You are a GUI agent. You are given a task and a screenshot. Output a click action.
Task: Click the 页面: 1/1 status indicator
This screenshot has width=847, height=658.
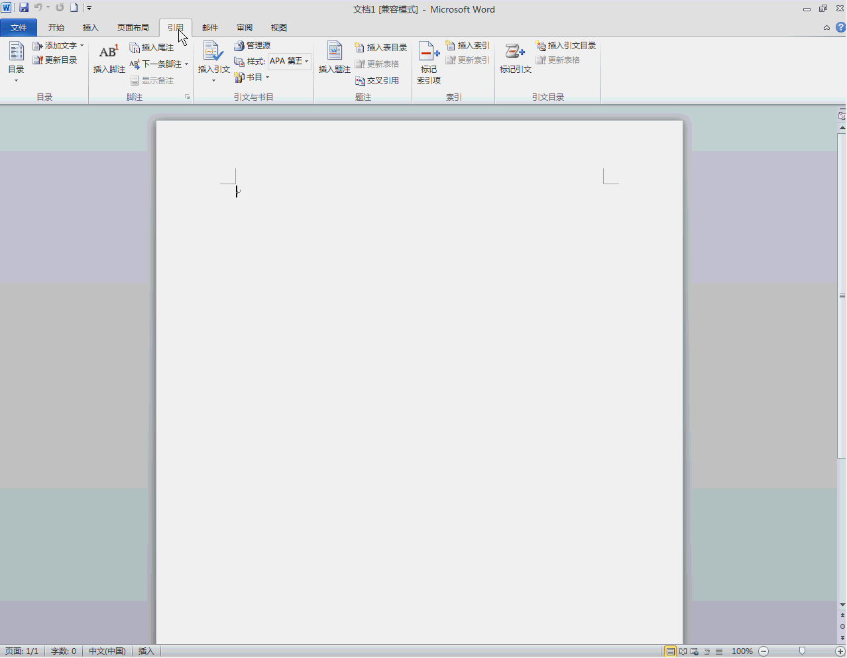[22, 651]
